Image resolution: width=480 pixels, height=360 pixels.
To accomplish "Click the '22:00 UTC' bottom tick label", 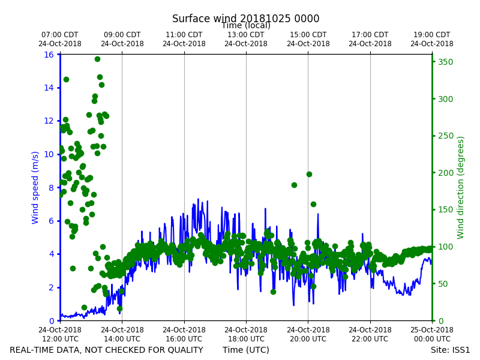I will click(x=370, y=339).
